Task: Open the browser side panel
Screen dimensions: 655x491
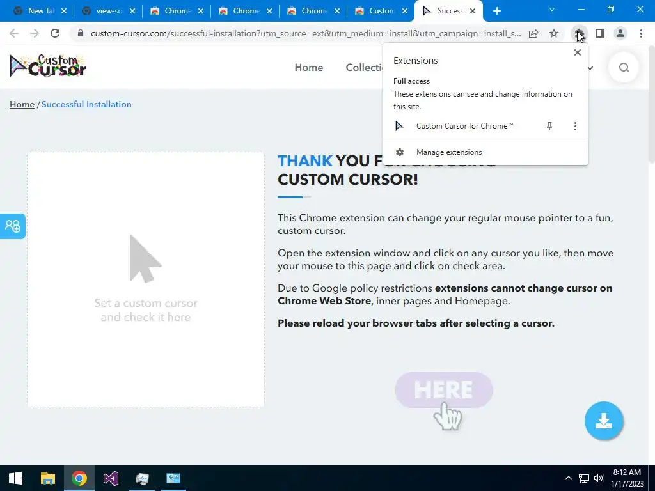Action: coord(600,33)
